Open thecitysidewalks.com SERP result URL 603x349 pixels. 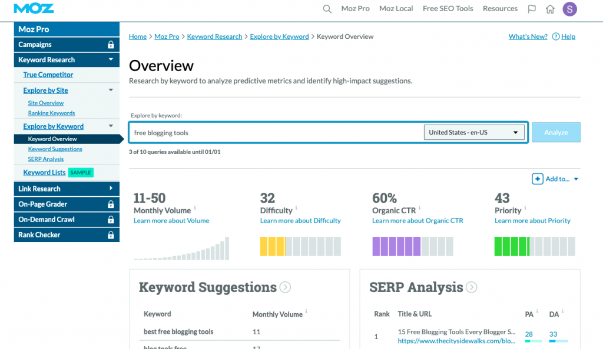pyautogui.click(x=456, y=341)
